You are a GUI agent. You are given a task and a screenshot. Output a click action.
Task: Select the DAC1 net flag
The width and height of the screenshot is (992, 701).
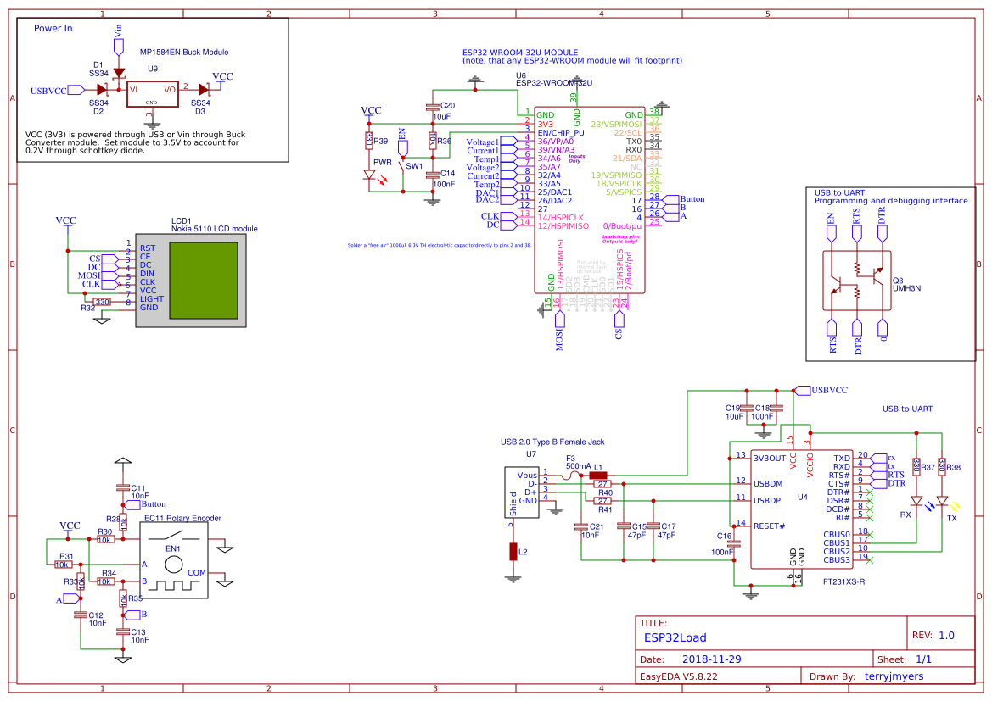click(508, 192)
